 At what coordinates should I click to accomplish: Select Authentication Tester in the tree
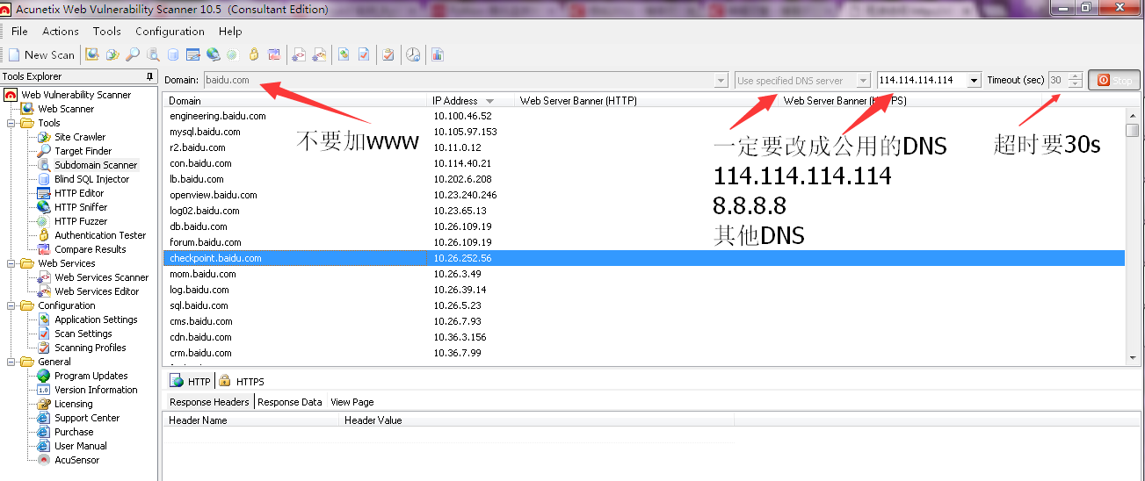coord(100,235)
